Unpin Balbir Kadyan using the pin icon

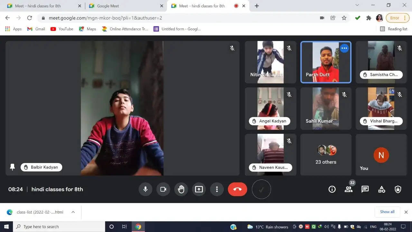click(13, 167)
